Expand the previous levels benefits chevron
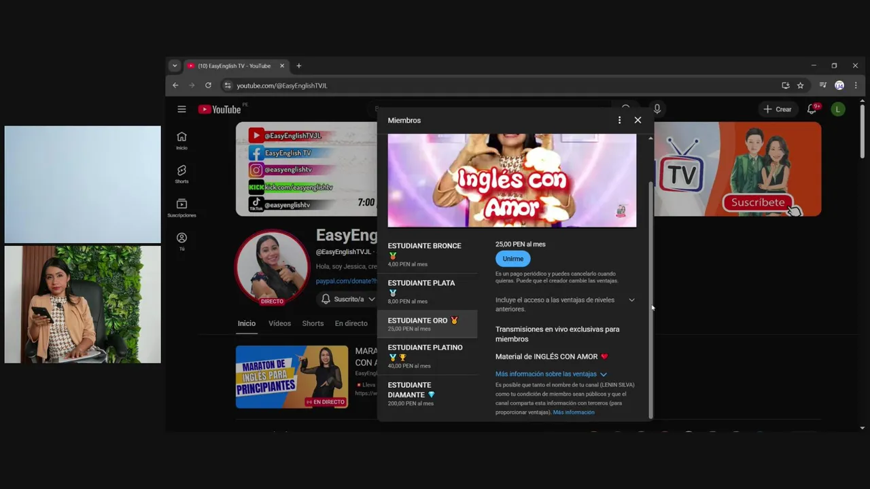 tap(631, 300)
